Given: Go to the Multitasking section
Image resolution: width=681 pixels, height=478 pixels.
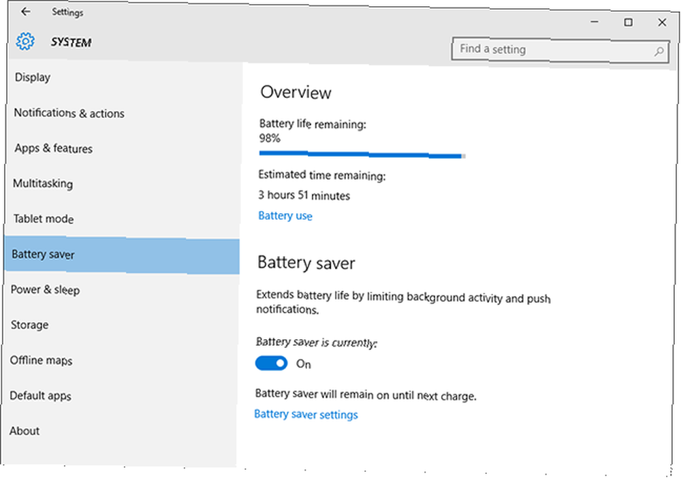Looking at the screenshot, I should pyautogui.click(x=43, y=184).
